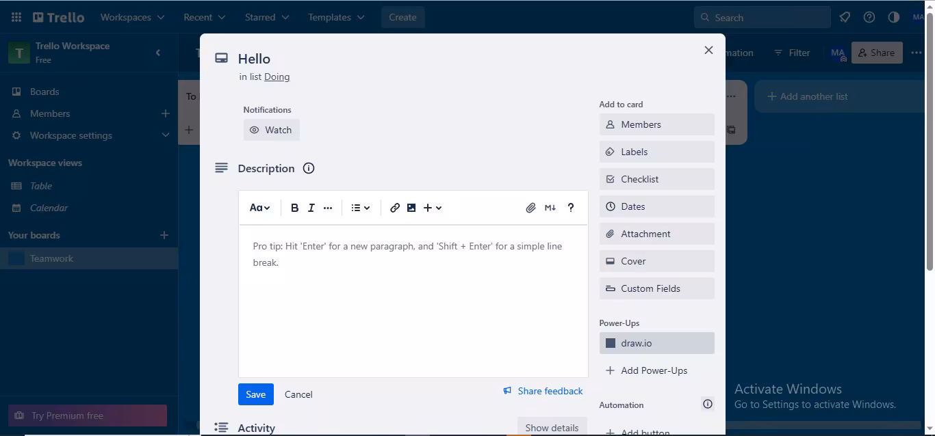Add Labels to the card
935x436 pixels.
click(x=657, y=152)
